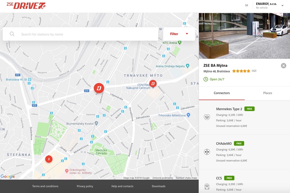Image resolution: width=290 pixels, height=193 pixels.
Task: Open the cluster marker showing 2 stations
Action: pos(49,159)
